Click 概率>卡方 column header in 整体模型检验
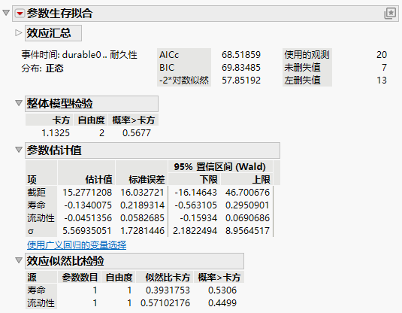Screen dimensions: 402x313 pyautogui.click(x=134, y=120)
